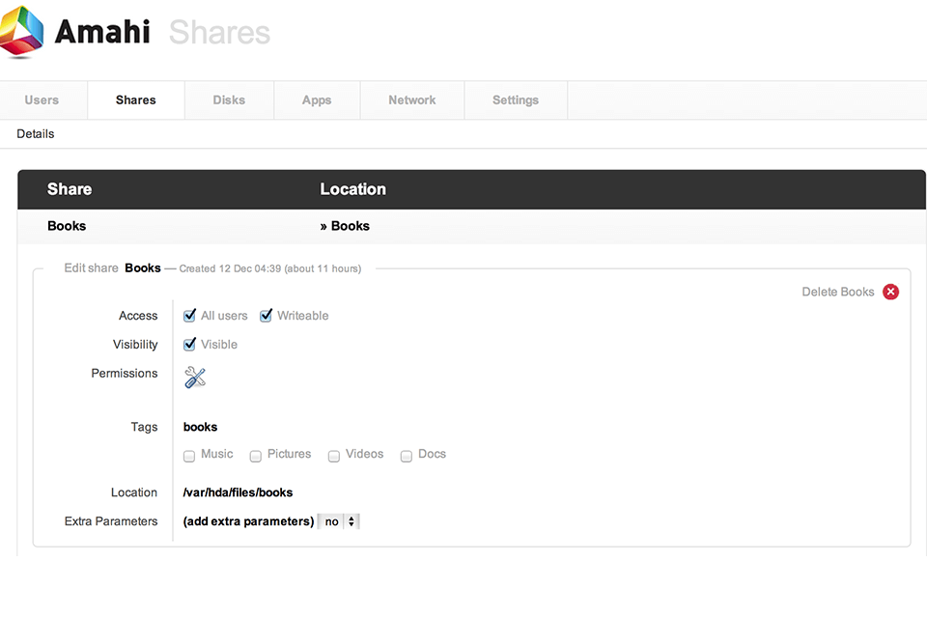This screenshot has height=618, width=927.
Task: Switch to the Settings tab
Action: (516, 100)
